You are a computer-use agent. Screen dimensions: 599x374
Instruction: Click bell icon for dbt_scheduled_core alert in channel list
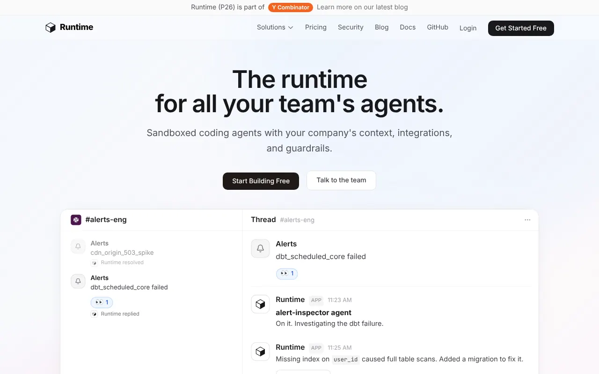coord(78,281)
